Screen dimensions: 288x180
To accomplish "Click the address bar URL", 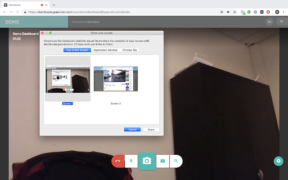I will click(79, 12).
